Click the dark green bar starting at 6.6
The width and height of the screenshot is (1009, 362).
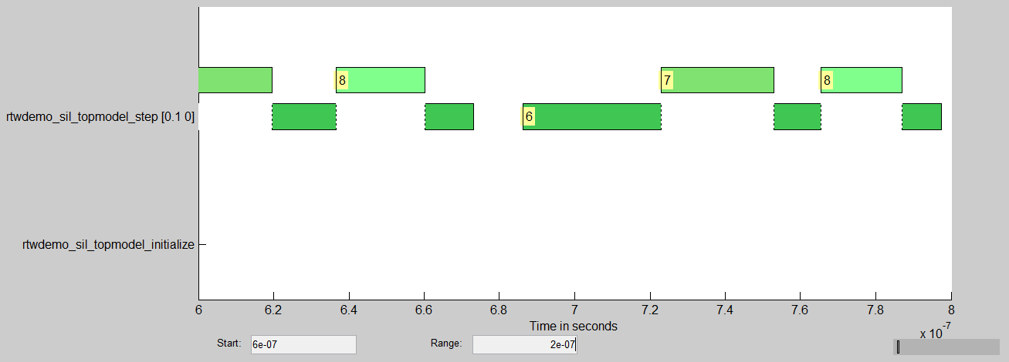coord(449,116)
